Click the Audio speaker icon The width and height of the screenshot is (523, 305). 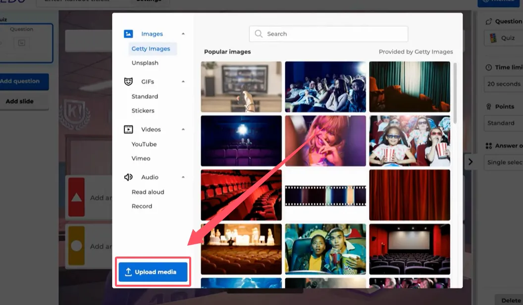(128, 177)
